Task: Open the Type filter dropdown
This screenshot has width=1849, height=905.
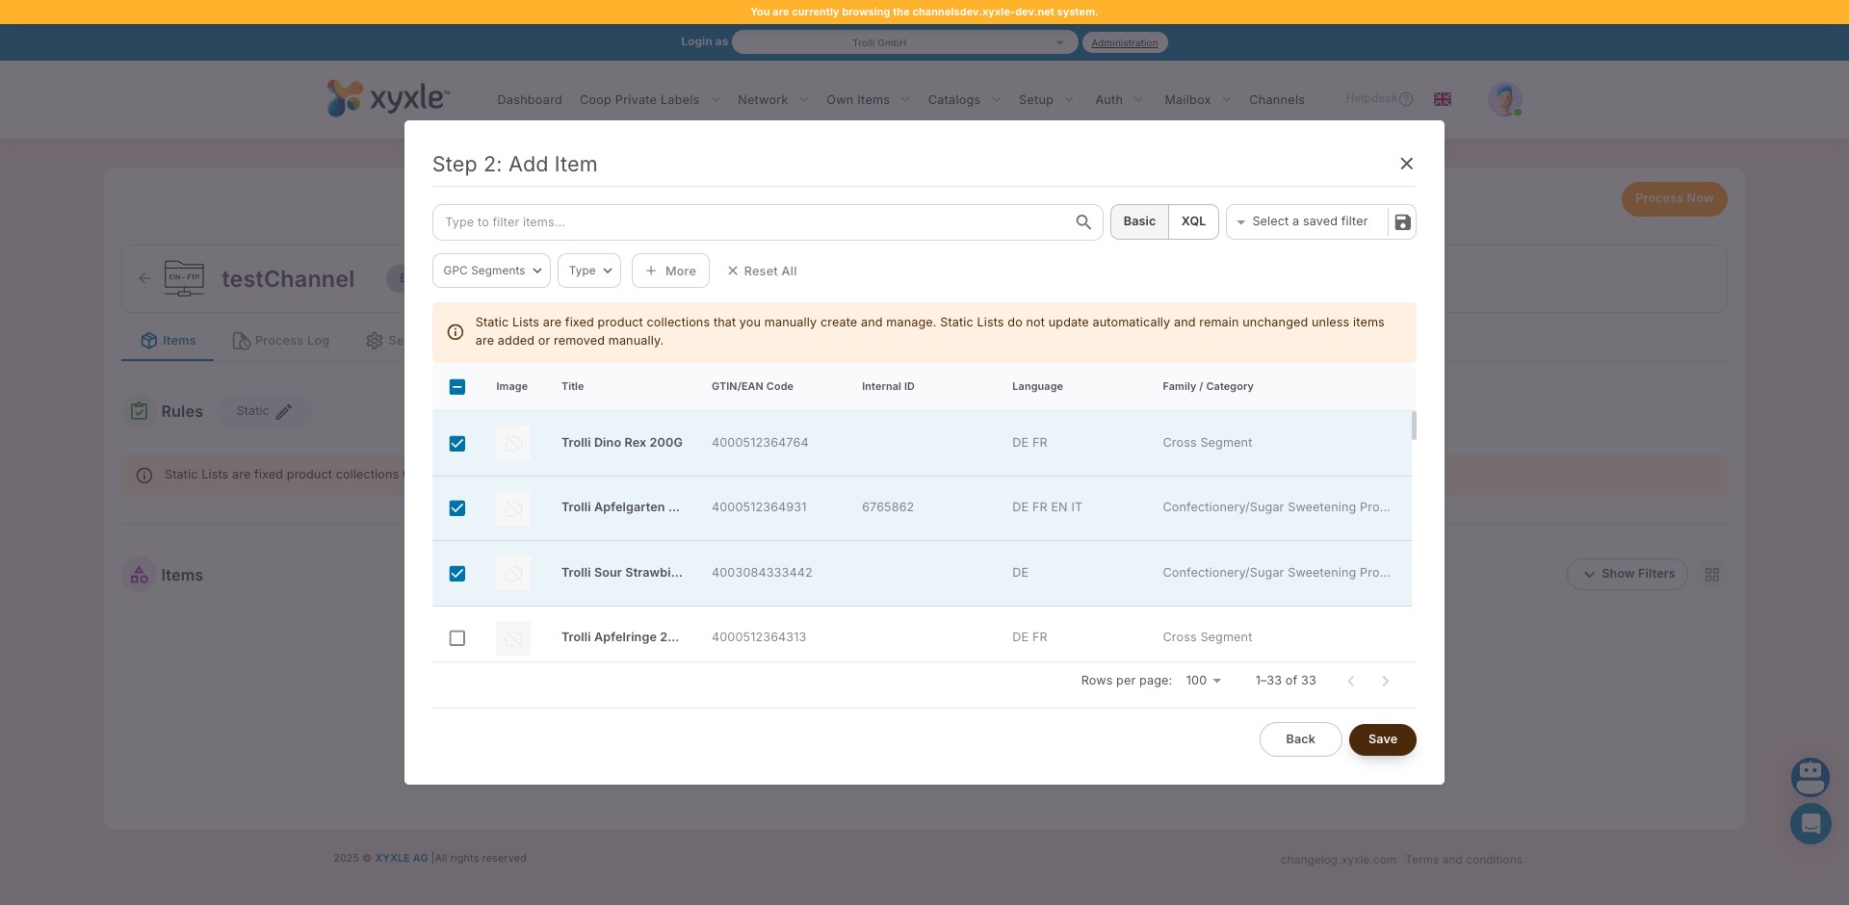Action: (x=588, y=271)
